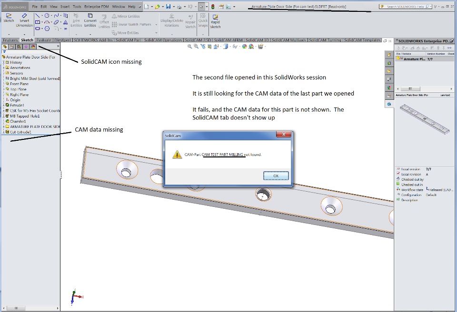
Task: Select the Ellipse sketch tool
Action: 56,22
